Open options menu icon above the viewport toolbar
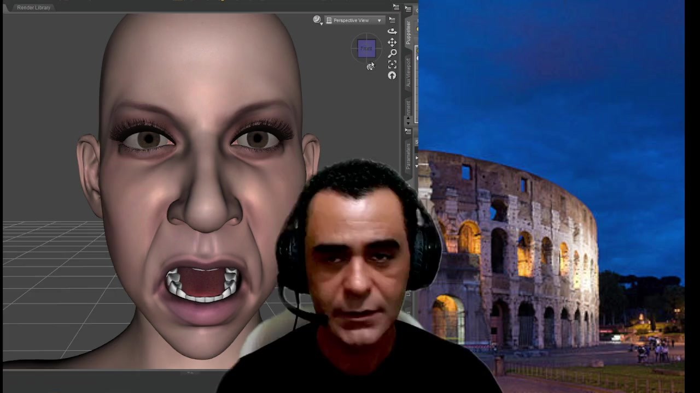Screen dimensions: 700x393 tap(396, 7)
